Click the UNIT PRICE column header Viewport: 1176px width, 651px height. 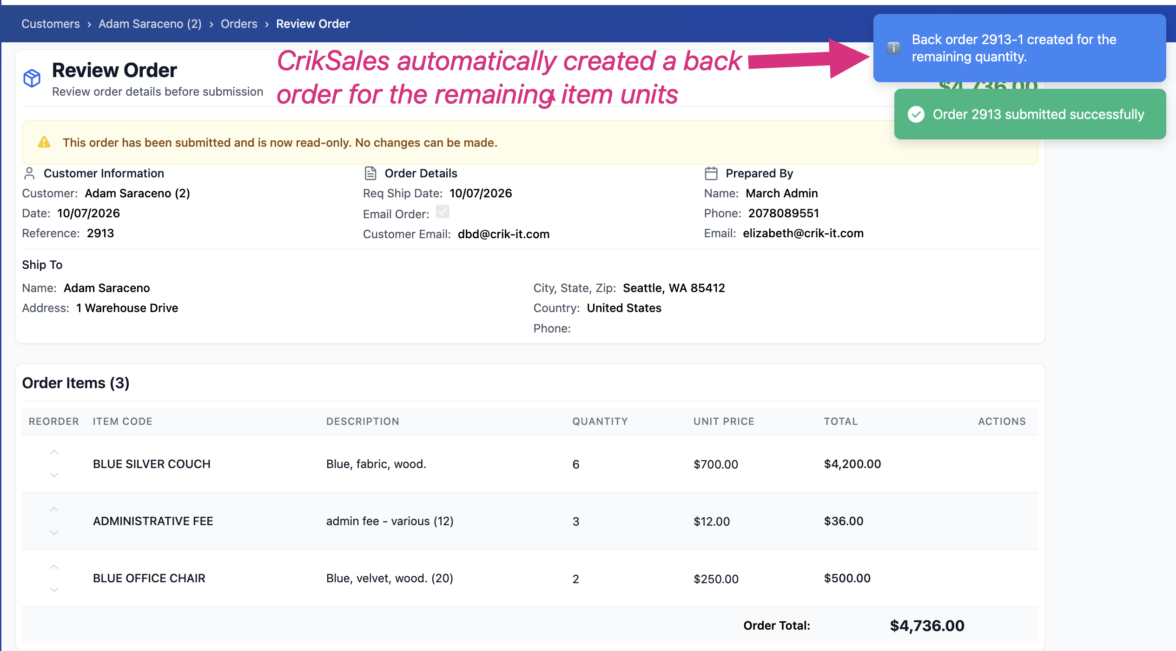click(724, 421)
